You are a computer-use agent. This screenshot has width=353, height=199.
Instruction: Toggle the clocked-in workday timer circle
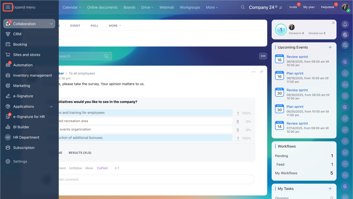point(281,30)
